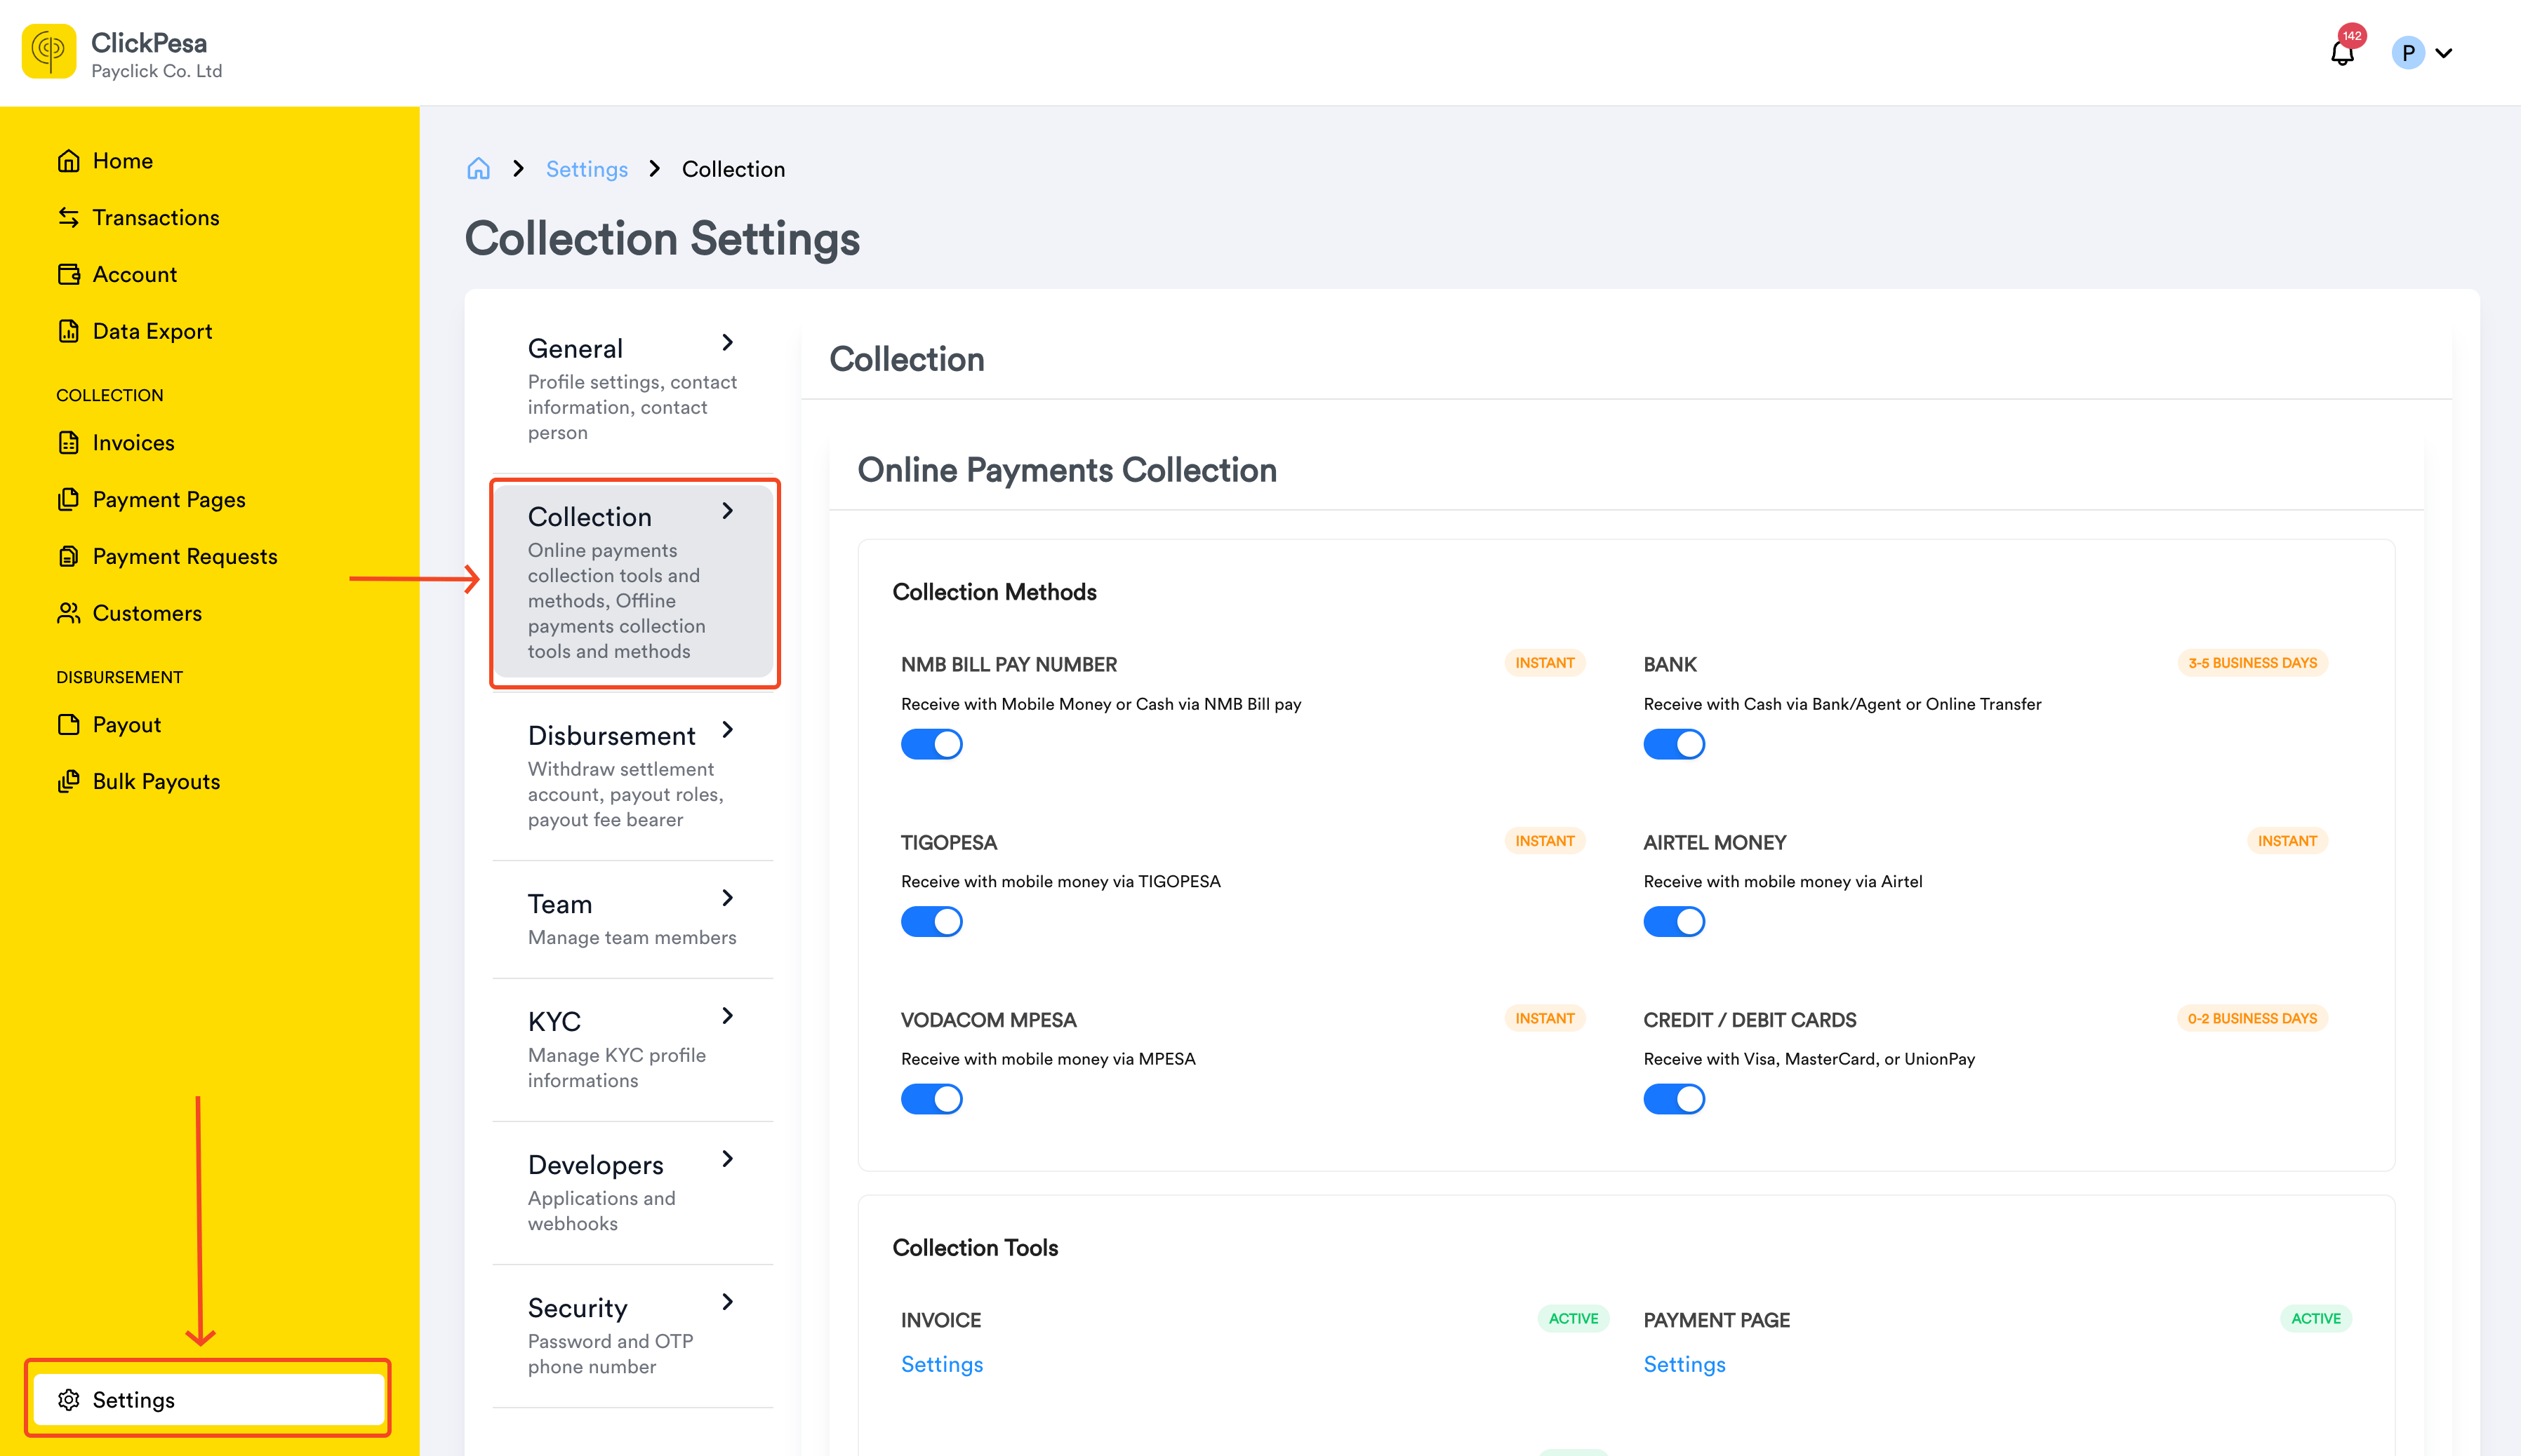2521x1456 pixels.
Task: Open Developers settings section
Action: click(x=633, y=1193)
